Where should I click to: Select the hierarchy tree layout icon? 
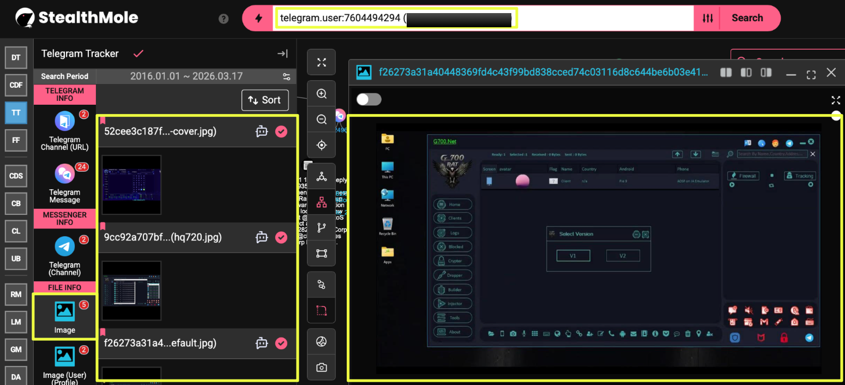(322, 202)
